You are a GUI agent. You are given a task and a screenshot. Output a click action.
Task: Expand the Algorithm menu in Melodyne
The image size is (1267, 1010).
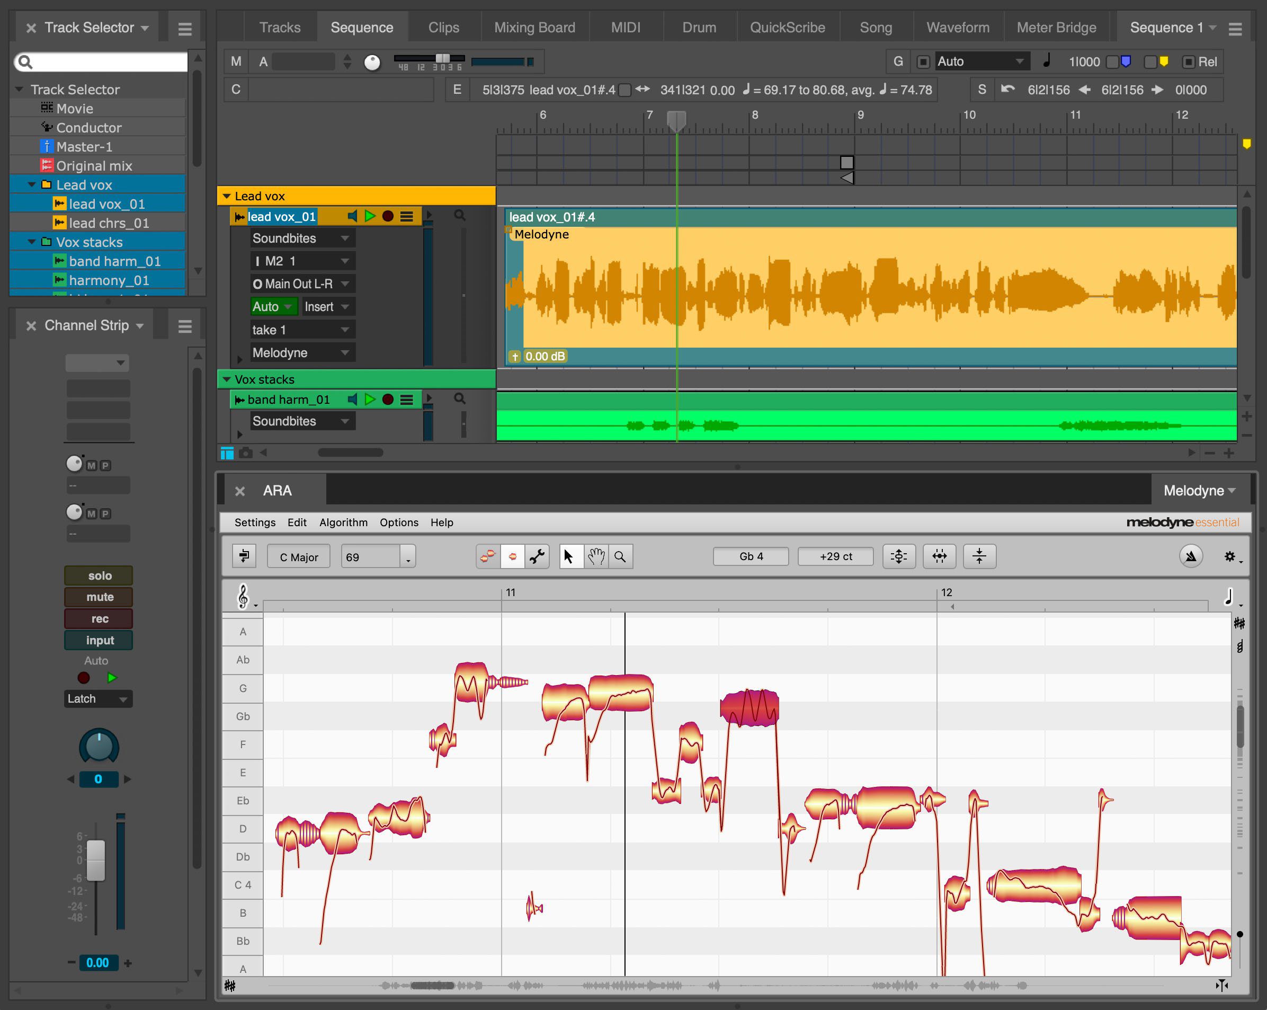pyautogui.click(x=341, y=521)
